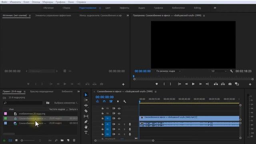The width and height of the screenshot is (256, 144).
Task: Open Source monitor button editor plus
Action: coord(123,84)
